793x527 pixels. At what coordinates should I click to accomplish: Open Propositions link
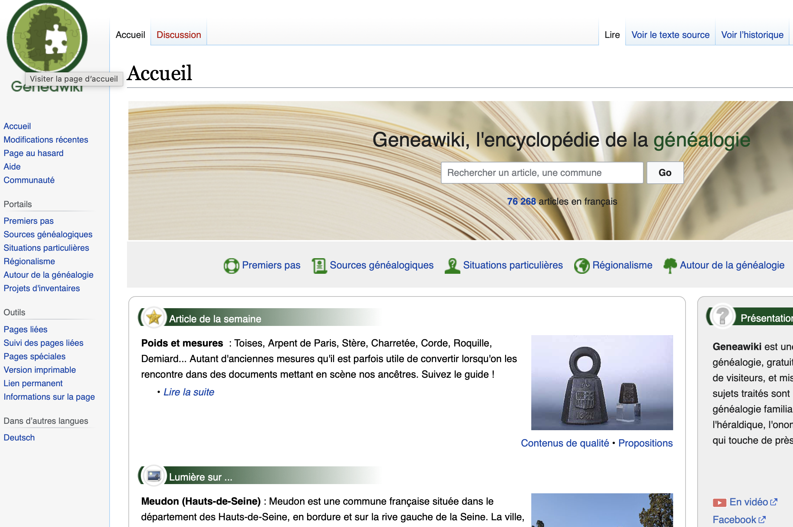(x=645, y=443)
